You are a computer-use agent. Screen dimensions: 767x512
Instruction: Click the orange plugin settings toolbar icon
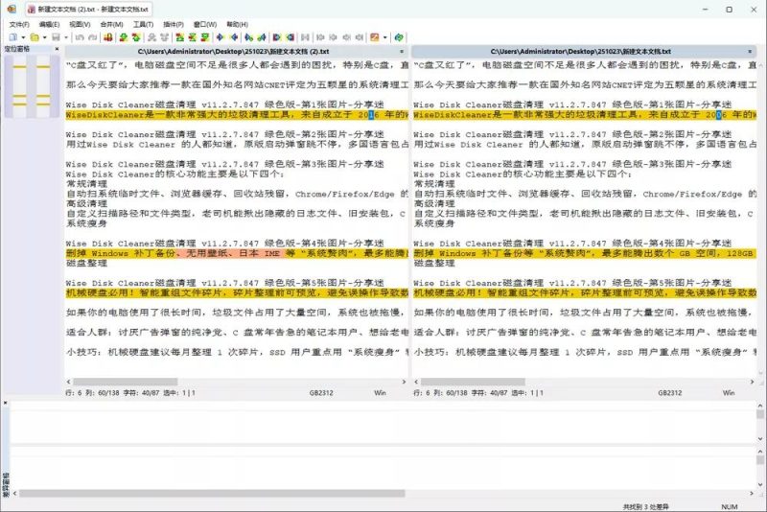(x=374, y=37)
